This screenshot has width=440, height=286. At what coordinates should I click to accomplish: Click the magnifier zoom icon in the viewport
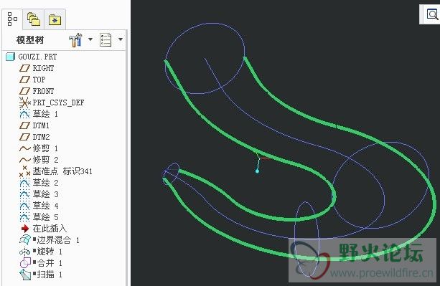[x=432, y=14]
